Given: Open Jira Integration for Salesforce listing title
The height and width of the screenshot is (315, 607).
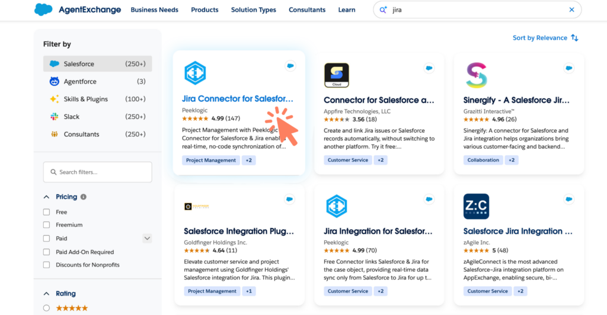Looking at the screenshot, I should (x=378, y=231).
